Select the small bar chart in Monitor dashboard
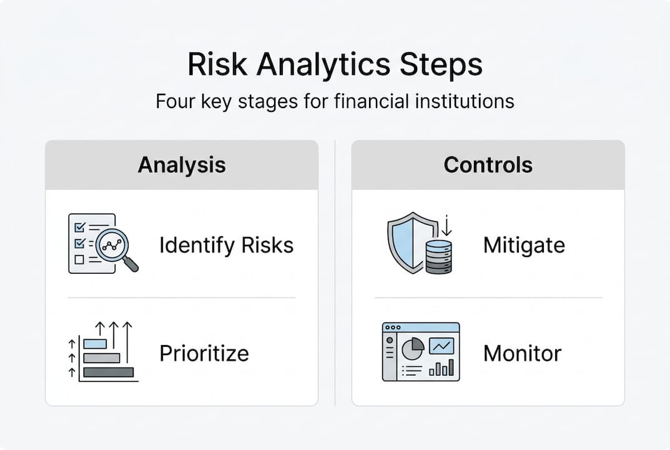The width and height of the screenshot is (670, 450). 442,367
